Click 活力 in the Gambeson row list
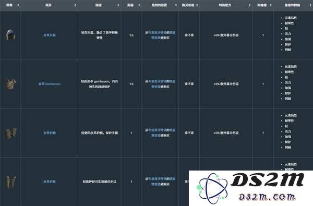 (288, 82)
